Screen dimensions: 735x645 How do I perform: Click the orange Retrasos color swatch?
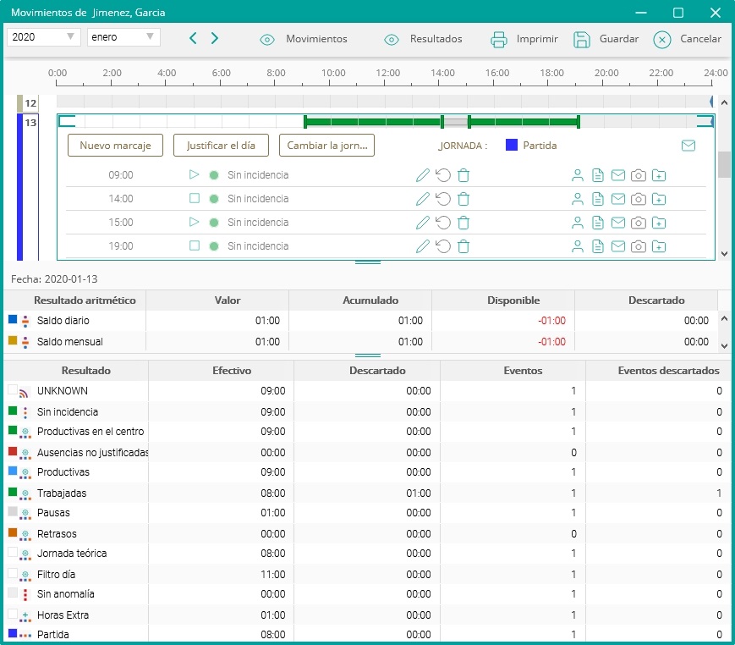pyautogui.click(x=13, y=532)
